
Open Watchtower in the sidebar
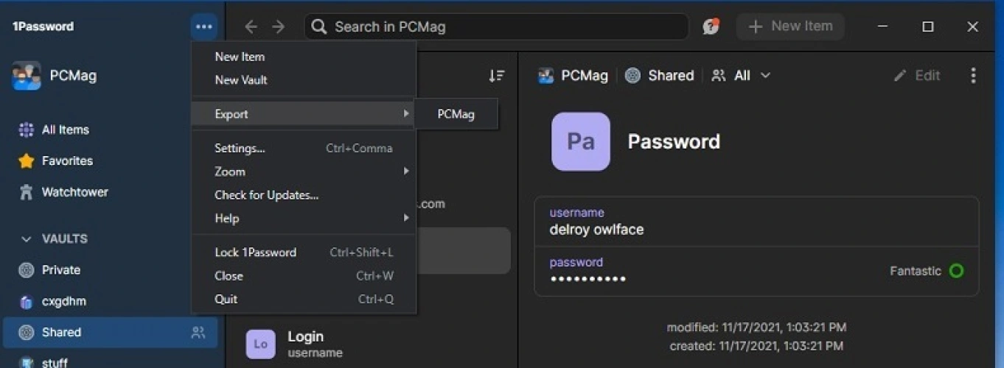[x=74, y=192]
